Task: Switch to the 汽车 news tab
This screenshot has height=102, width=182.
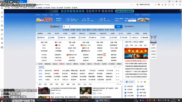Action: pos(90,84)
